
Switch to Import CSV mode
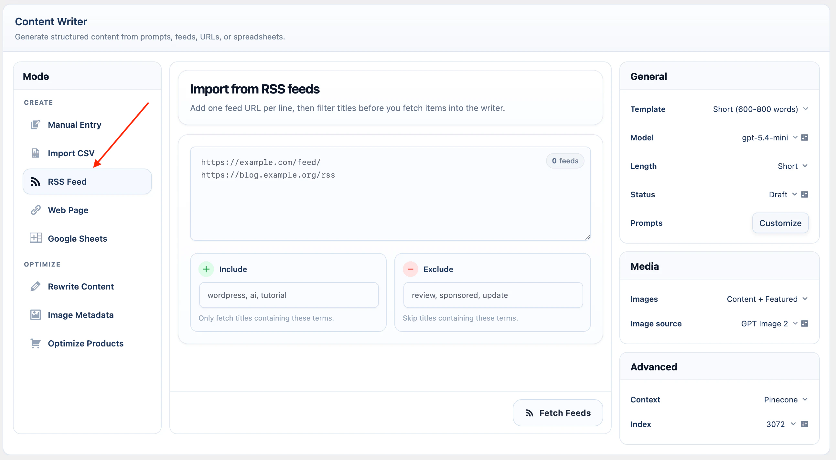[x=87, y=153]
